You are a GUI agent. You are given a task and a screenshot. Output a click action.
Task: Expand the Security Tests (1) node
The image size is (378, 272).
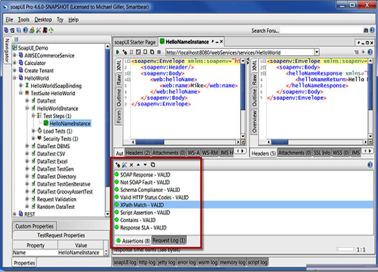(x=33, y=139)
